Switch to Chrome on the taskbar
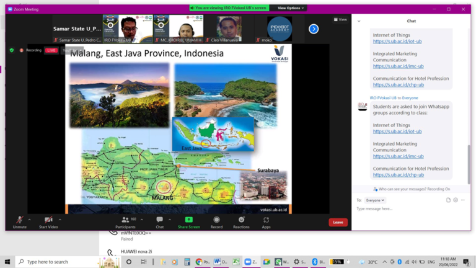This screenshot has height=268, width=476. coord(203,262)
